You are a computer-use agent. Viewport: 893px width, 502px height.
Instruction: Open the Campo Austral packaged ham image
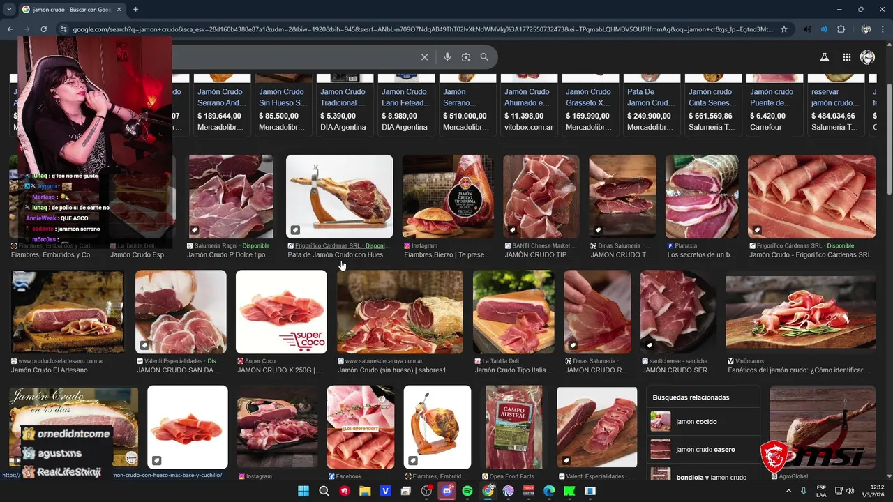click(x=514, y=427)
